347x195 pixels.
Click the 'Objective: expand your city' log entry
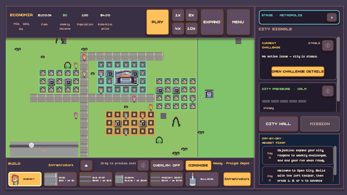[x=298, y=155]
